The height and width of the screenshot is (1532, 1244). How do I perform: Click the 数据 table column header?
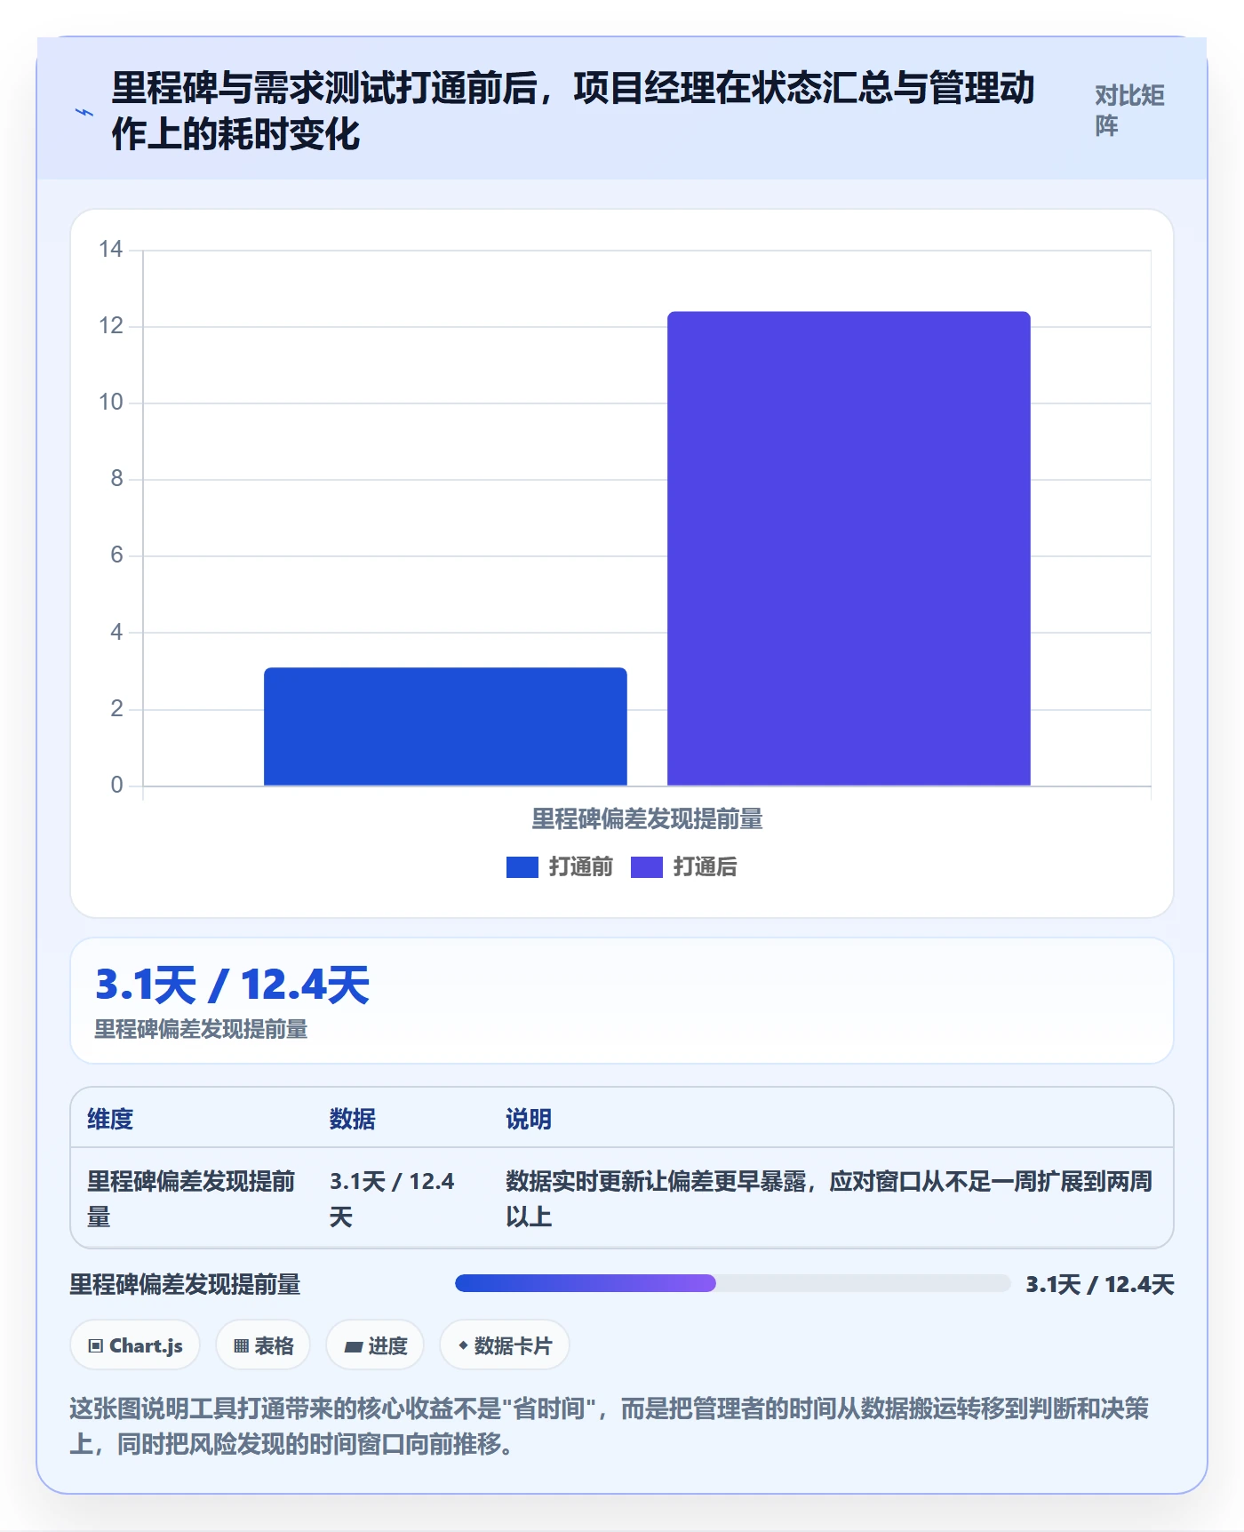pos(352,1119)
